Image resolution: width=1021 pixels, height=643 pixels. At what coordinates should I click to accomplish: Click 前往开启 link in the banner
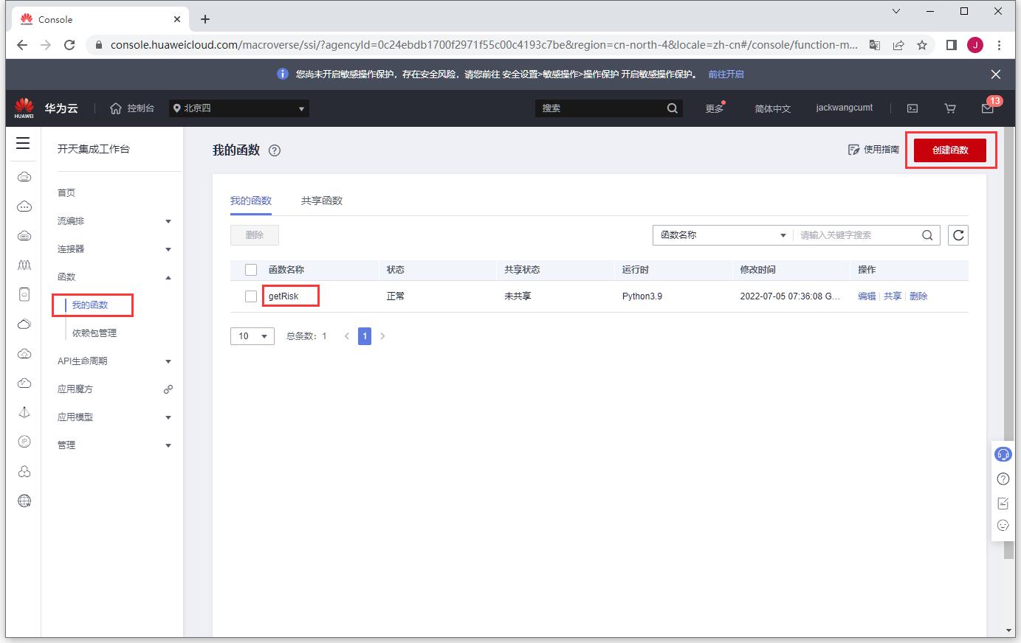[x=726, y=74]
